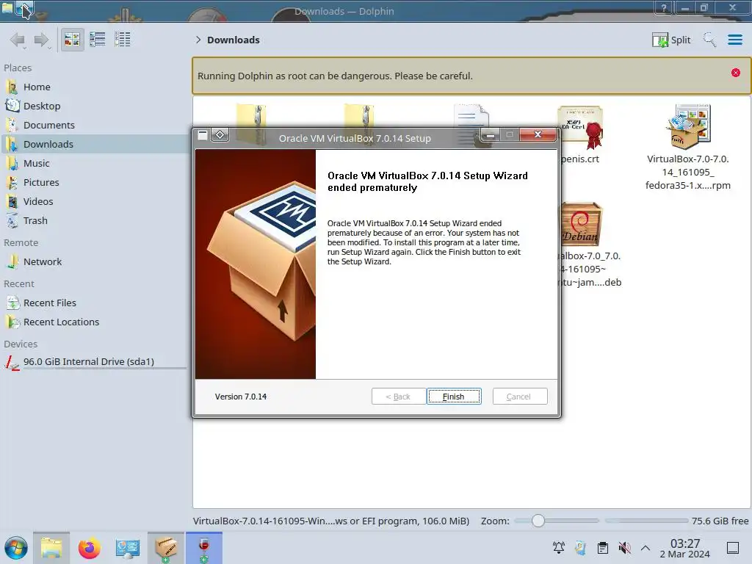Select the VirtualBox fedora35 rpm file
Viewport: 752px width, 564px height.
click(x=687, y=148)
